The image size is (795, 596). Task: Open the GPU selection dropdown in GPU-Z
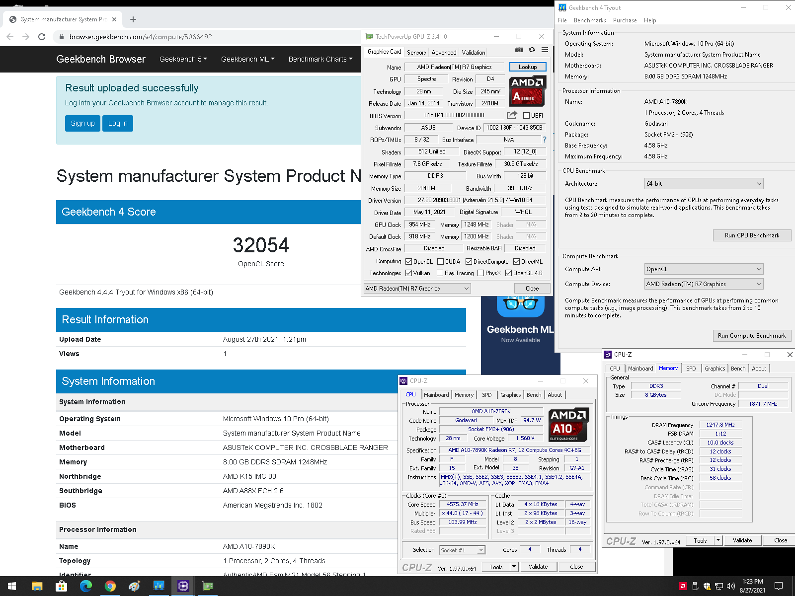[x=417, y=289]
